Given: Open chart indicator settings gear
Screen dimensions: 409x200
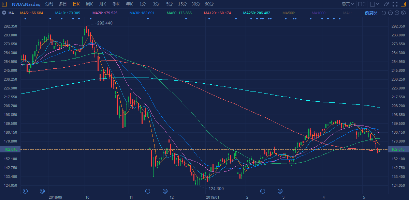Looking at the screenshot, I should (403, 13).
